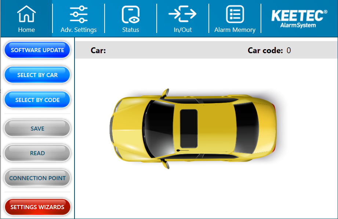Choose the SELECT BY CODE button
Image resolution: width=338 pixels, height=219 pixels.
click(37, 100)
